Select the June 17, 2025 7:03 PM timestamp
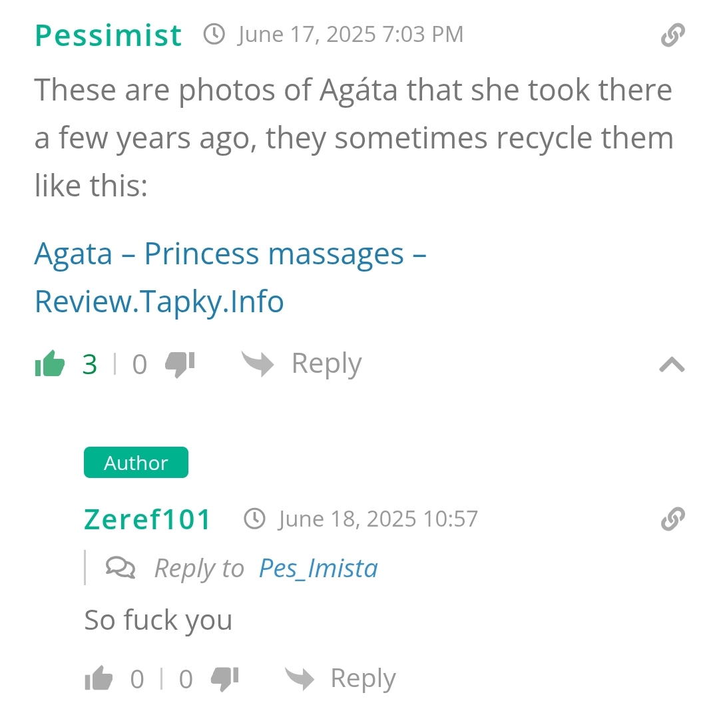 click(x=350, y=35)
